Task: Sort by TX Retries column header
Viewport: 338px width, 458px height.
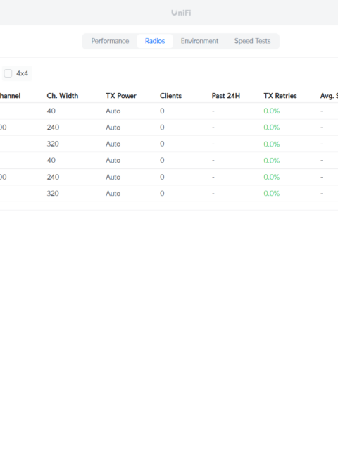Action: [x=280, y=96]
